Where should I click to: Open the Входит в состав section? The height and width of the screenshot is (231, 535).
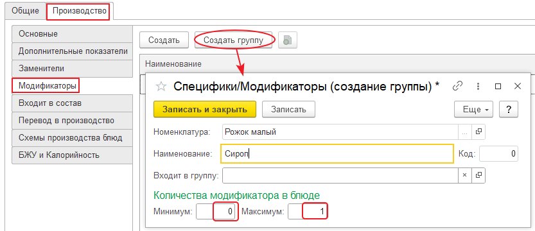point(72,103)
